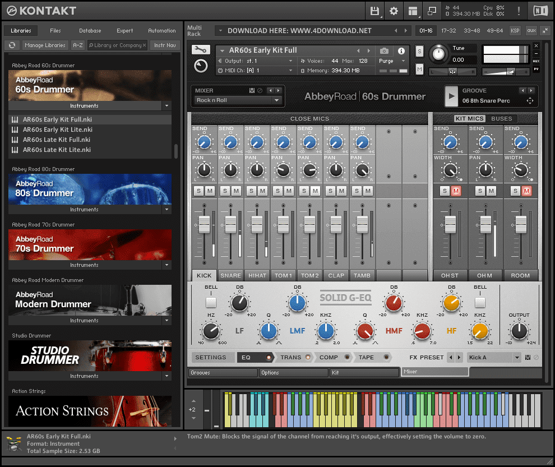
Task: Click the instrument info icon
Action: [401, 50]
